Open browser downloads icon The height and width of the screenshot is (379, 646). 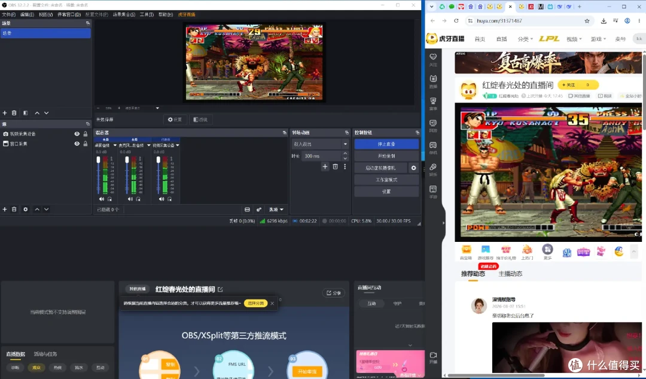pos(604,20)
